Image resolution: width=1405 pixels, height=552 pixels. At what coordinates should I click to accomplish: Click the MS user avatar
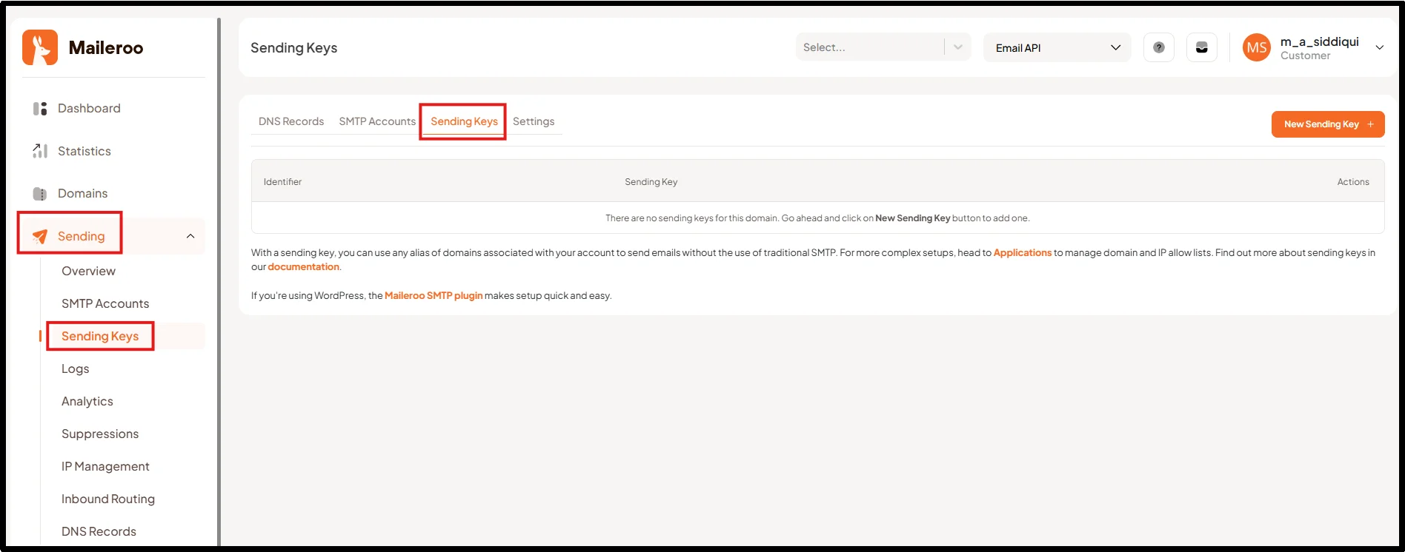(1257, 48)
